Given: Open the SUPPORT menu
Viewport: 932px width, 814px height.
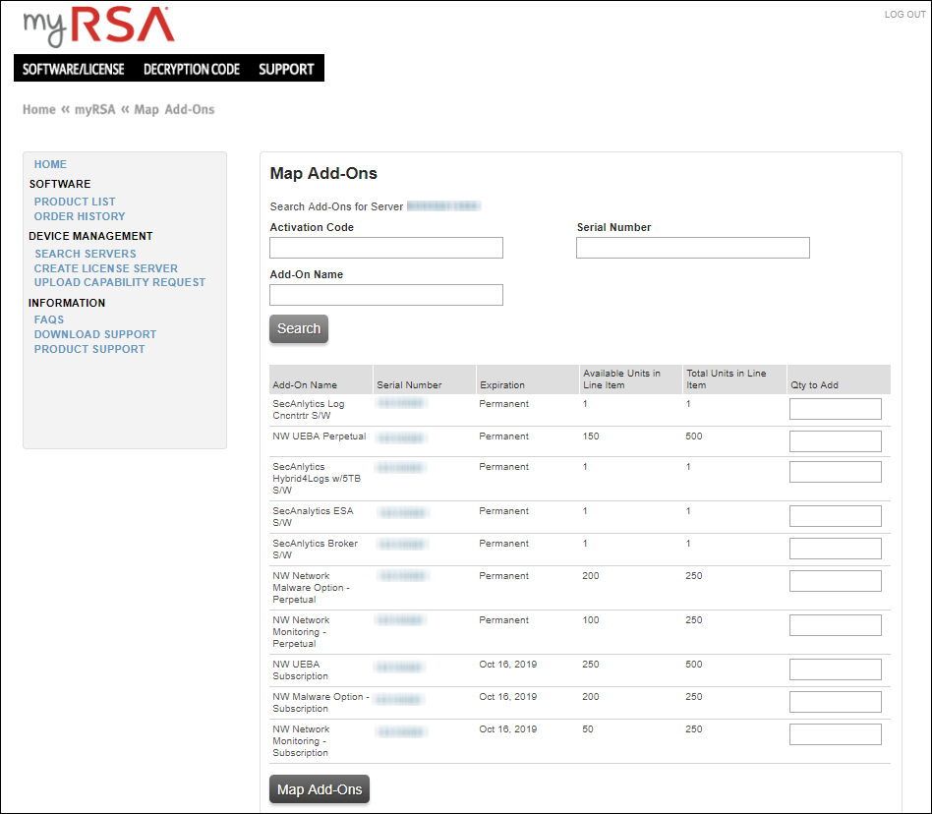Looking at the screenshot, I should point(286,69).
